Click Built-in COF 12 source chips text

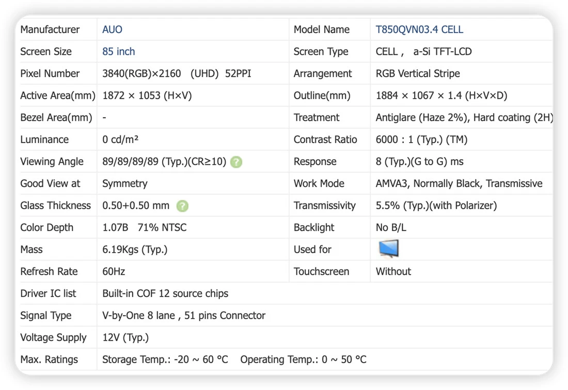pyautogui.click(x=165, y=293)
